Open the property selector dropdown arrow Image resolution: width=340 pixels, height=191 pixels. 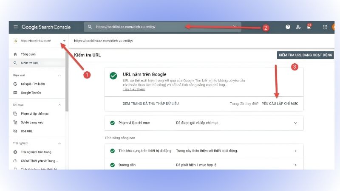click(x=64, y=41)
